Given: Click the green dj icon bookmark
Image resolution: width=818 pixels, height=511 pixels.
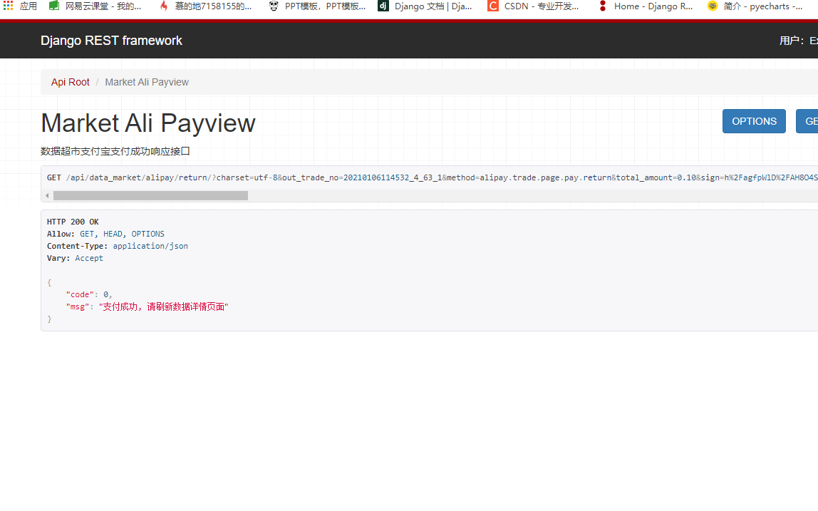Looking at the screenshot, I should [x=383, y=6].
